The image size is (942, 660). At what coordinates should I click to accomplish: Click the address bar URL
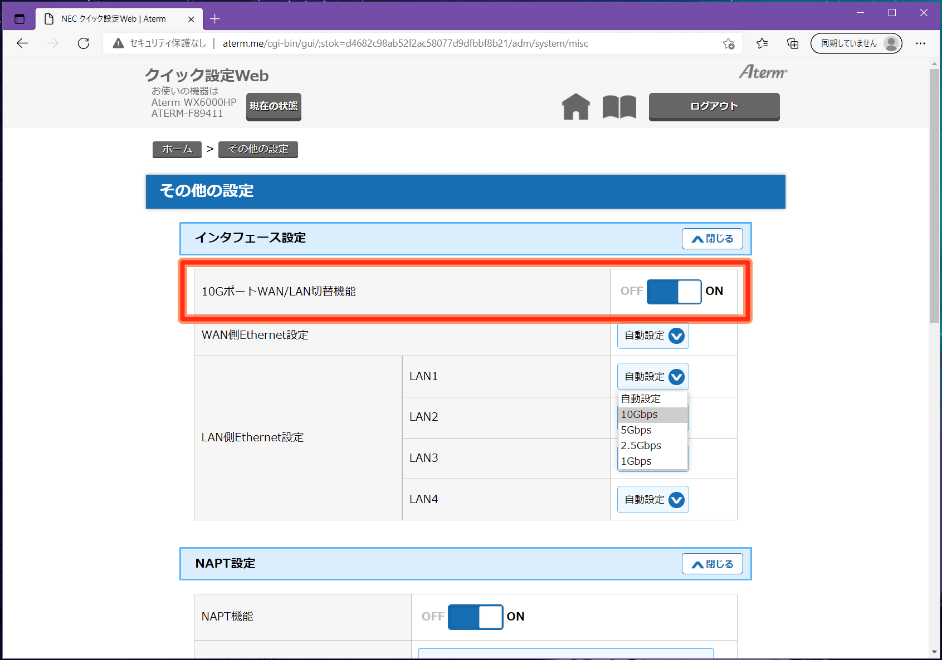[405, 43]
